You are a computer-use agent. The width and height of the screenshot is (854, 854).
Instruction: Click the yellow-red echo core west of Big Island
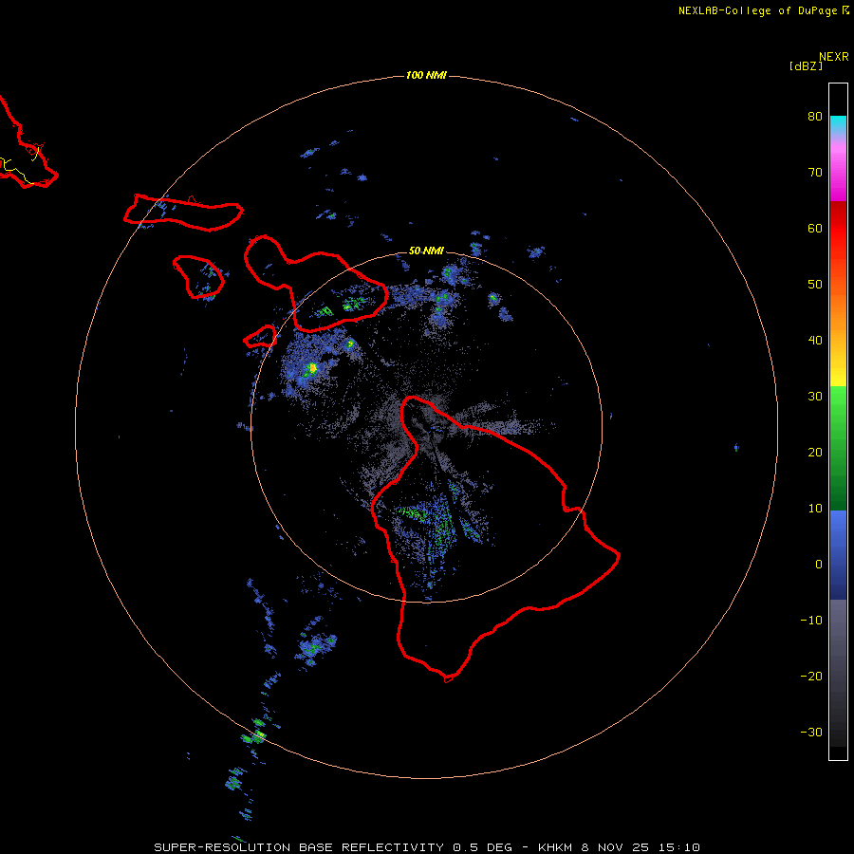click(x=312, y=369)
